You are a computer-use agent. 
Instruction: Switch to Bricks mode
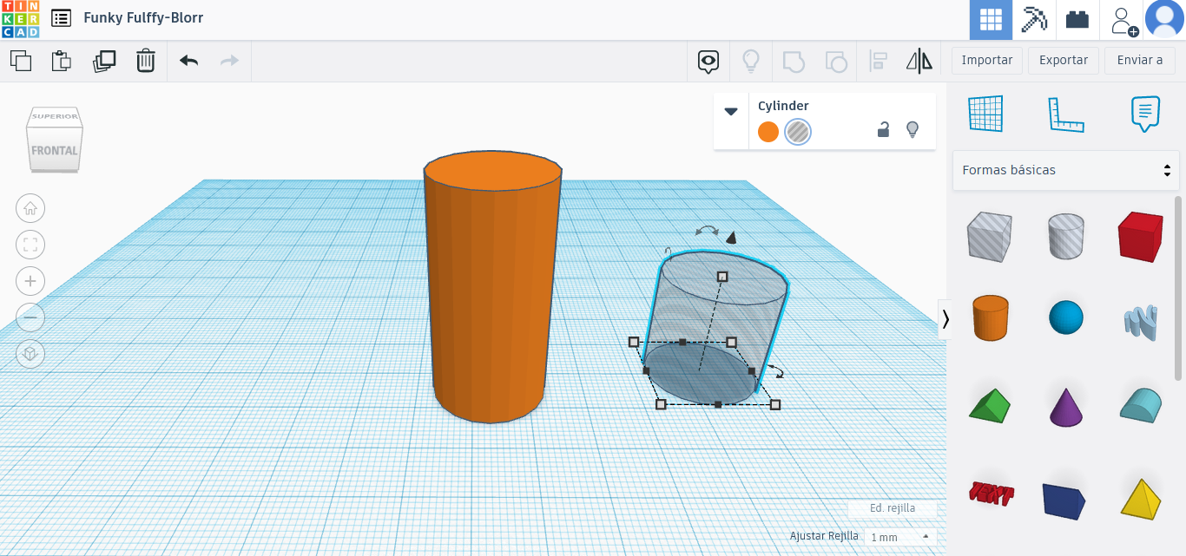point(1077,19)
